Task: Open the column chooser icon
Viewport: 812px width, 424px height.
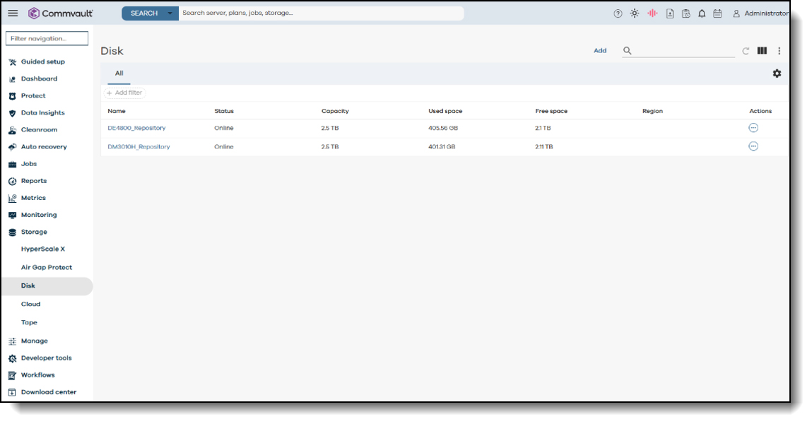Action: [x=763, y=51]
